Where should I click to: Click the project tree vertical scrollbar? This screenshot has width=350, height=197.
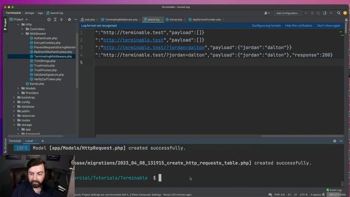click(x=77, y=60)
